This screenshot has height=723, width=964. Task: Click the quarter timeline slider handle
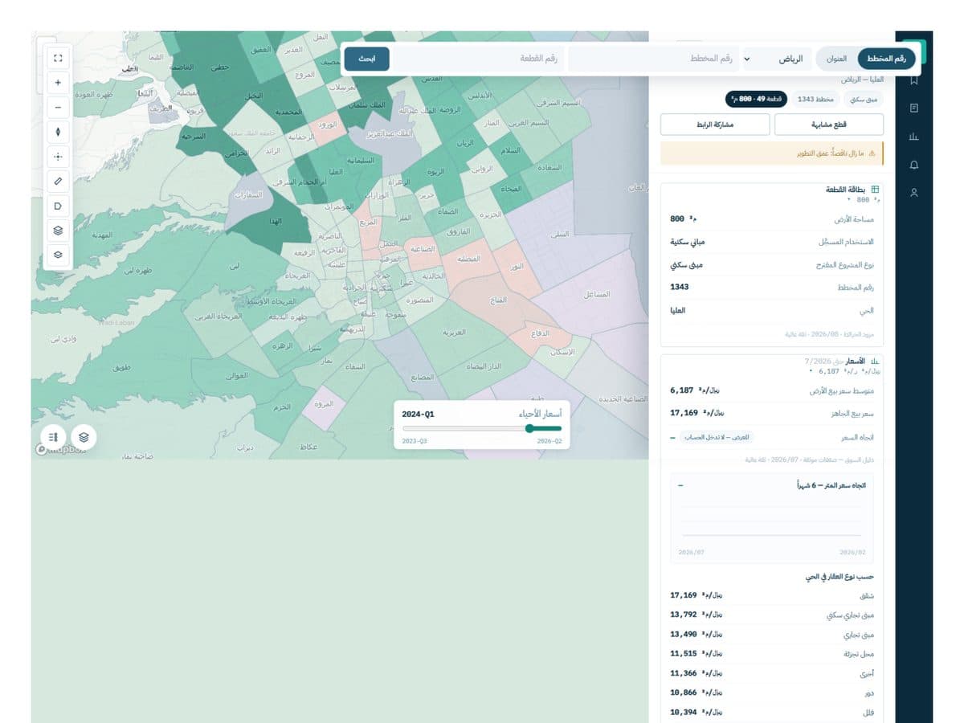click(529, 428)
